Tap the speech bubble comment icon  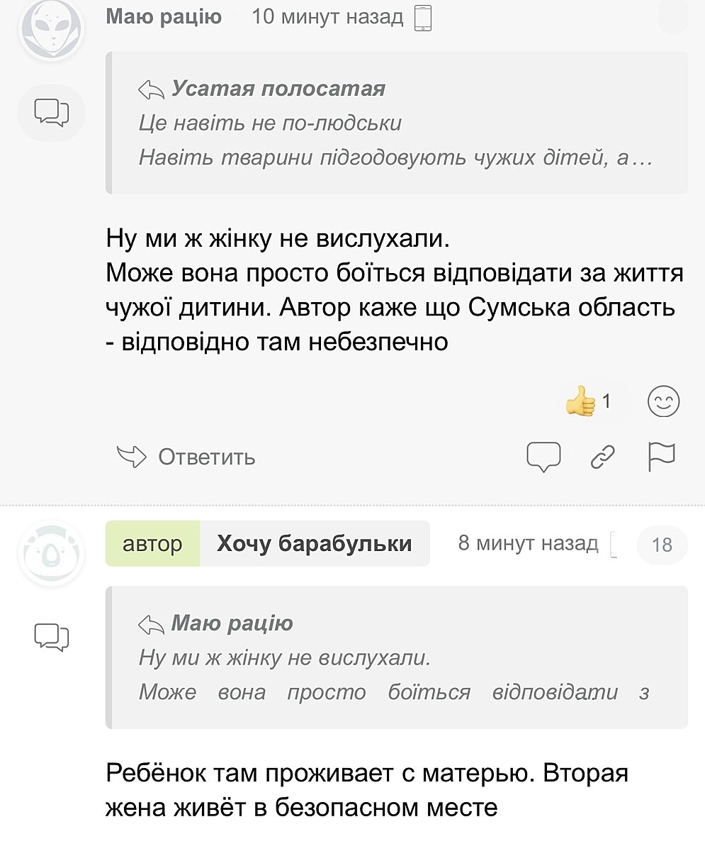point(543,457)
